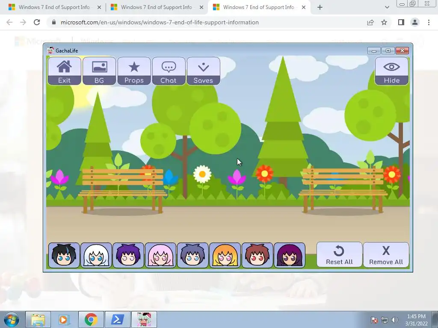Open network status in system tray

385,320
